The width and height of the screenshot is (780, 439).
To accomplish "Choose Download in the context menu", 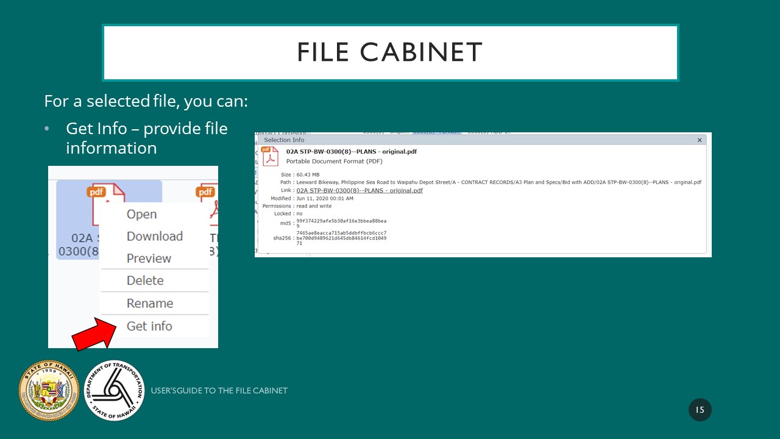I will 154,237.
